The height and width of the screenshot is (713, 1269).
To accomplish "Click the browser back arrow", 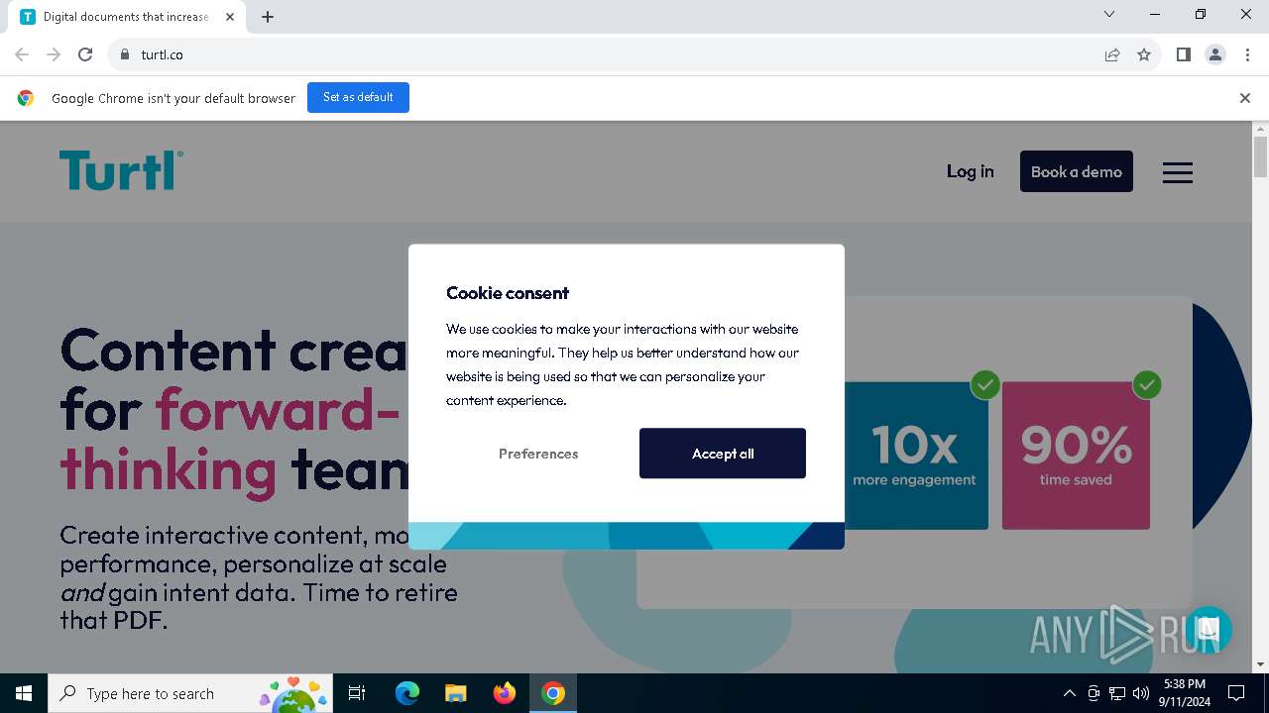I will 22,54.
